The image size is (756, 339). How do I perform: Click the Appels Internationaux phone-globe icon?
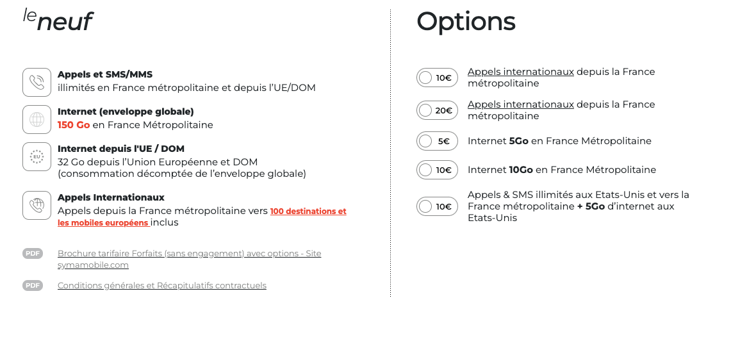tap(37, 205)
